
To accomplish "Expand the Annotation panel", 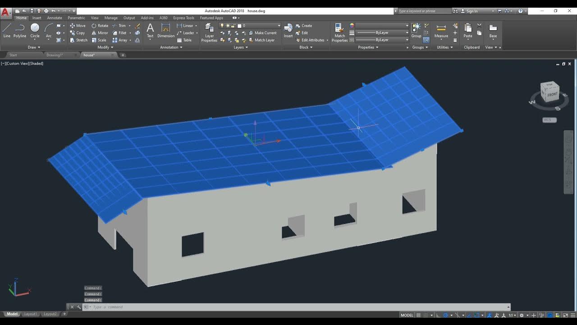I will [171, 47].
